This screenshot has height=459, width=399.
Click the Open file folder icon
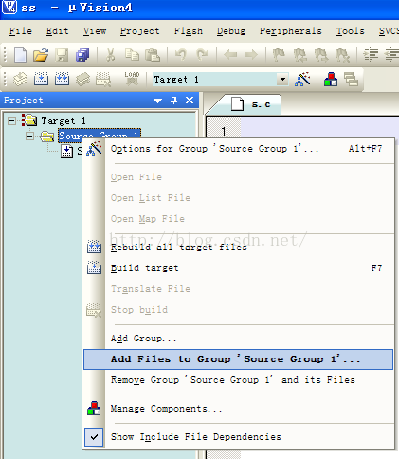tap(41, 55)
